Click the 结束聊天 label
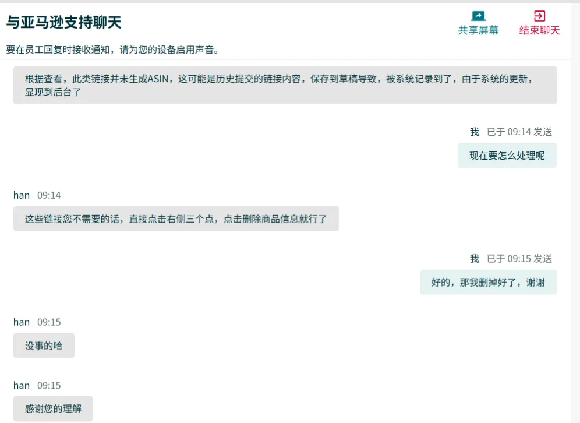 [x=539, y=30]
